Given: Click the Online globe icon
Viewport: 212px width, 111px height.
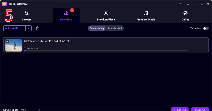Looking at the screenshot, I should click(x=185, y=13).
